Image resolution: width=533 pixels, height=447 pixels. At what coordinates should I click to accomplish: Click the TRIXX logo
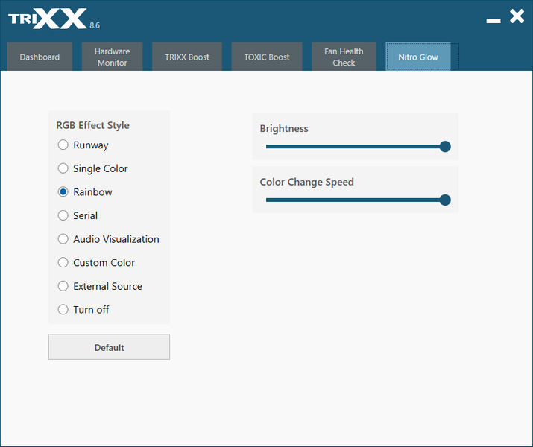coord(48,19)
